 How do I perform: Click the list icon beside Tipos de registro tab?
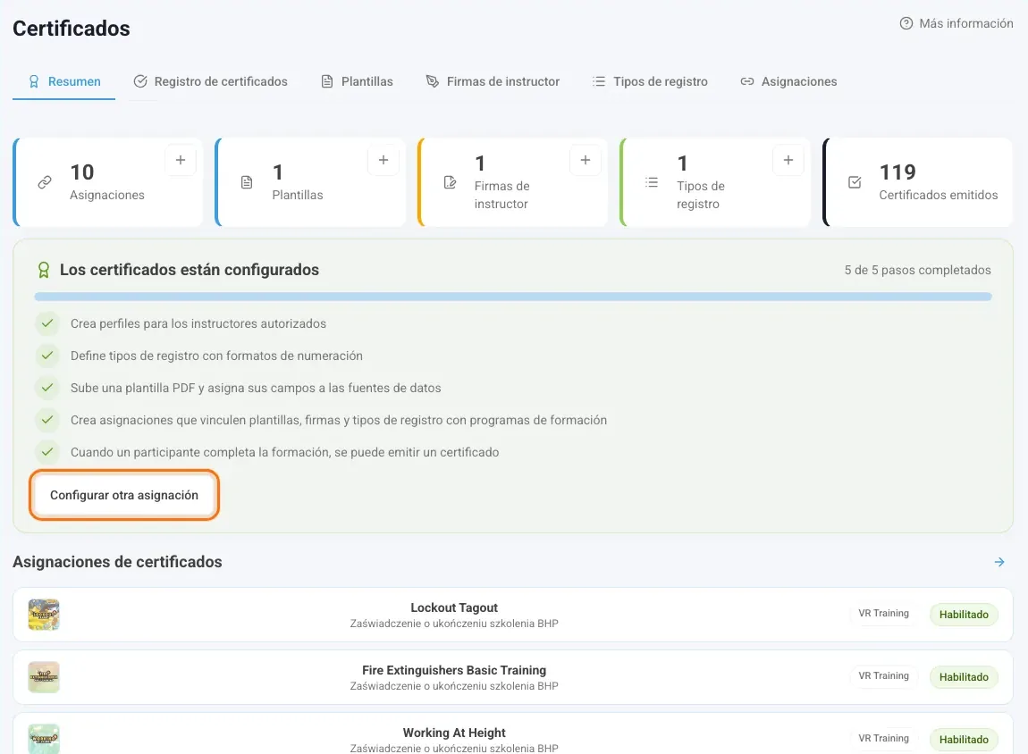click(x=599, y=81)
